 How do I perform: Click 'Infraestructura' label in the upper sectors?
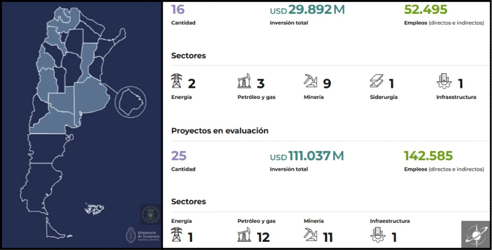click(x=456, y=97)
